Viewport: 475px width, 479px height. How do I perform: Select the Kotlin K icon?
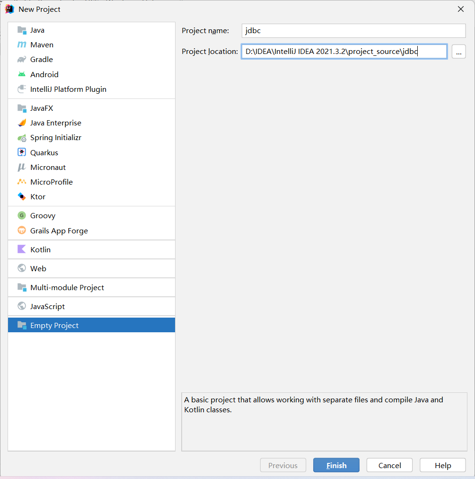click(x=22, y=249)
